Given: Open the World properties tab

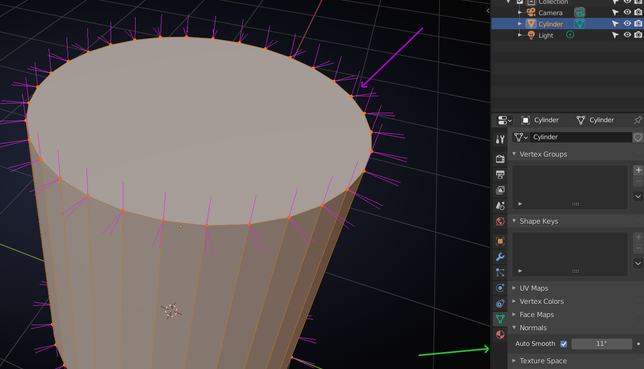Looking at the screenshot, I should pyautogui.click(x=500, y=221).
